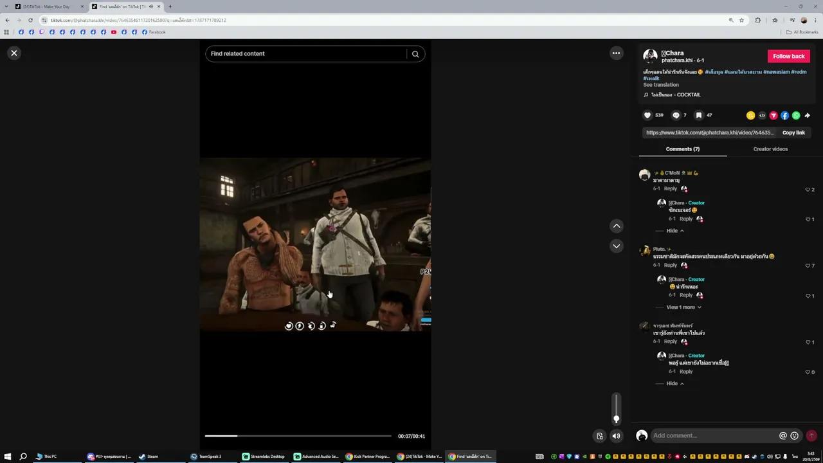This screenshot has height=463, width=823.
Task: Like Chara's last reply with 0 likes
Action: pyautogui.click(x=808, y=372)
